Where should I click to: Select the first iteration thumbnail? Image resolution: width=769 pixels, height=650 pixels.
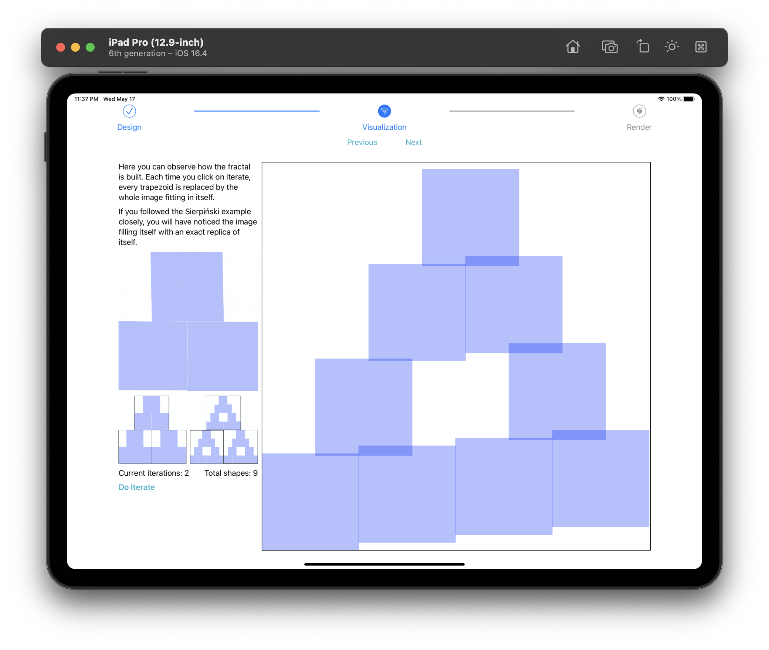point(152,430)
